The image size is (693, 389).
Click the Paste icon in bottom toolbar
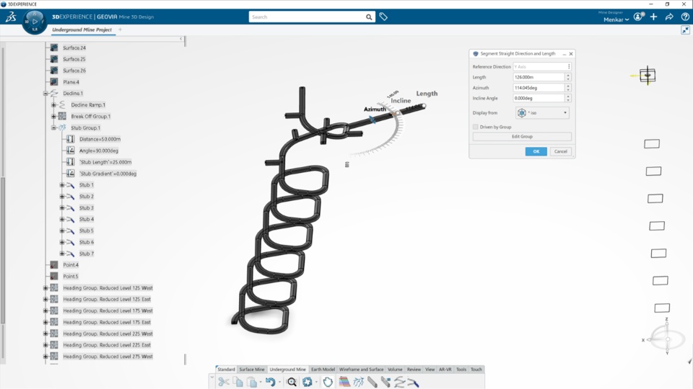pos(252,382)
